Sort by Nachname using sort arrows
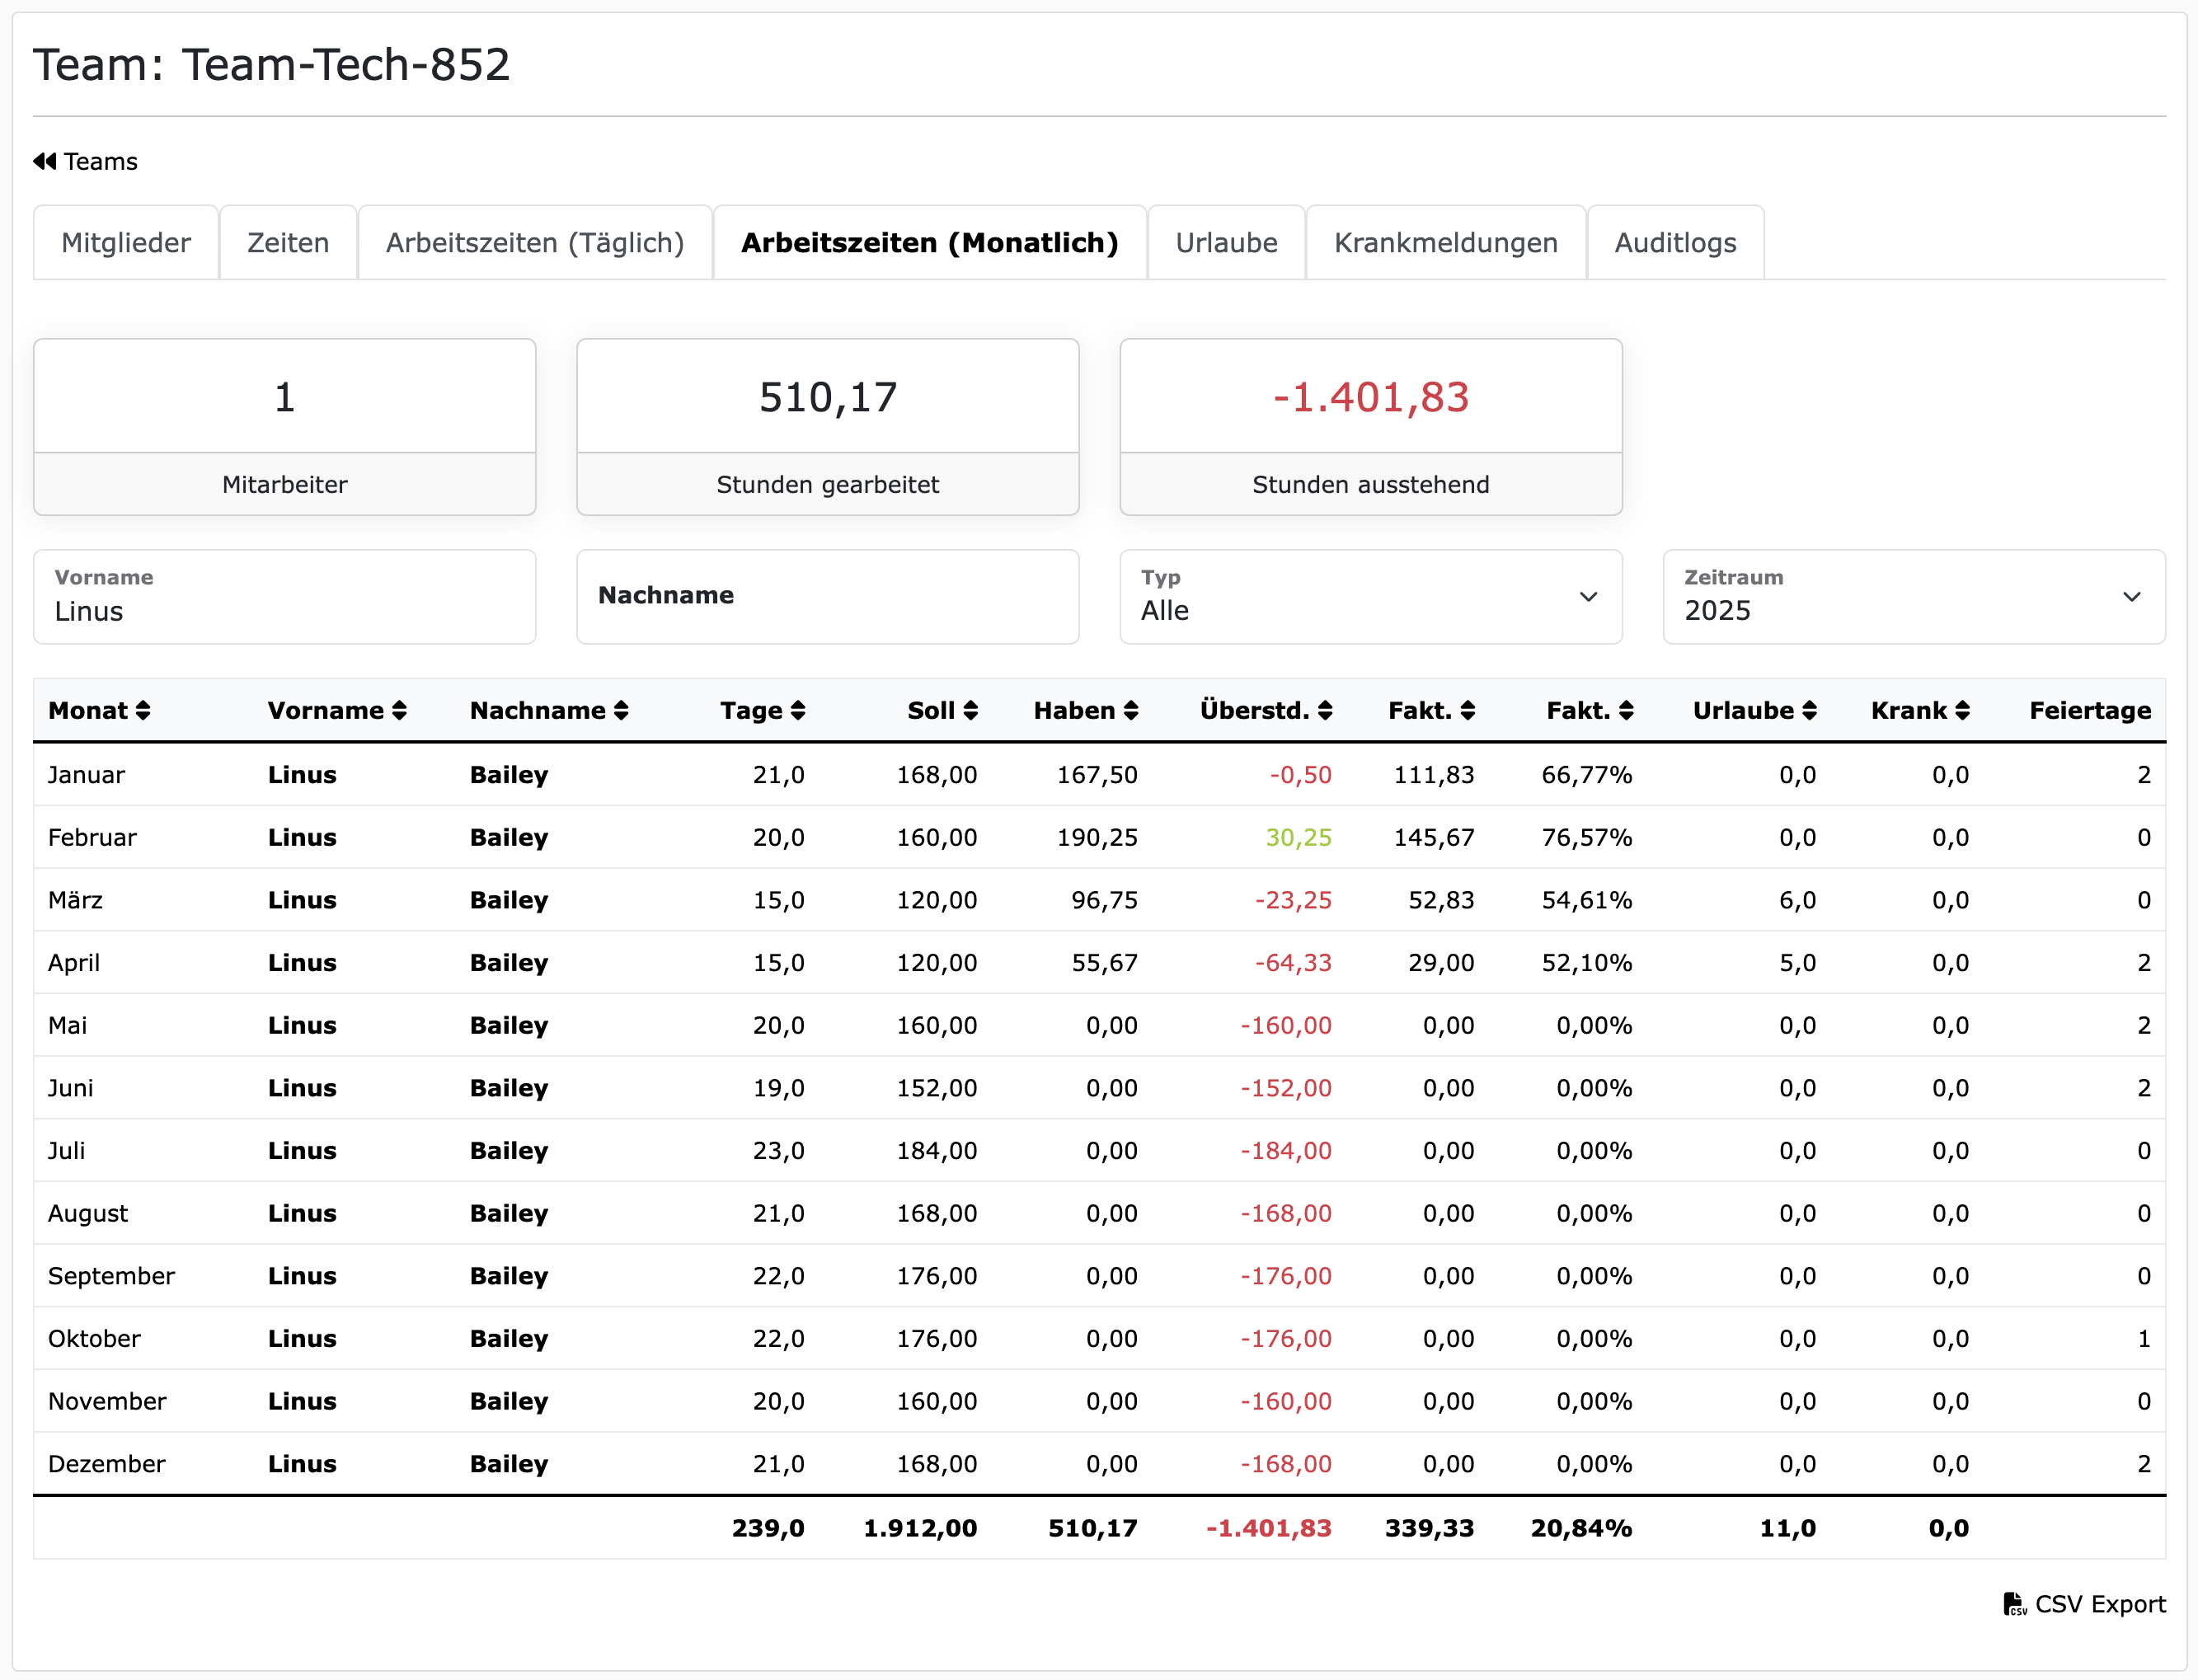The image size is (2198, 1680). click(x=621, y=710)
